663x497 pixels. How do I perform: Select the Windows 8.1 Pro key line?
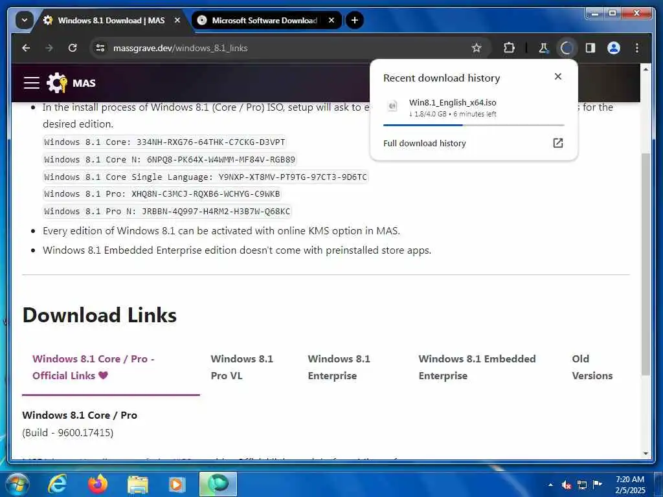(x=162, y=194)
